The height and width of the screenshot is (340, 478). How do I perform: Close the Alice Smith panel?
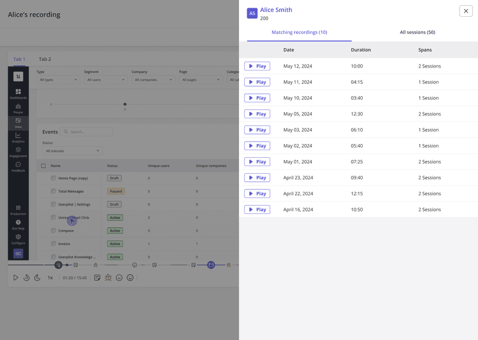[x=465, y=11]
